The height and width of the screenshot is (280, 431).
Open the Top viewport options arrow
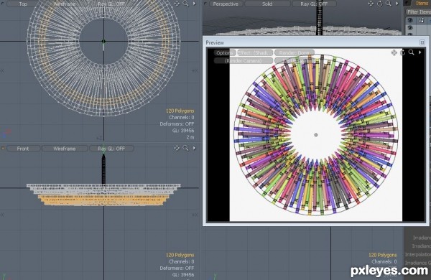click(195, 4)
